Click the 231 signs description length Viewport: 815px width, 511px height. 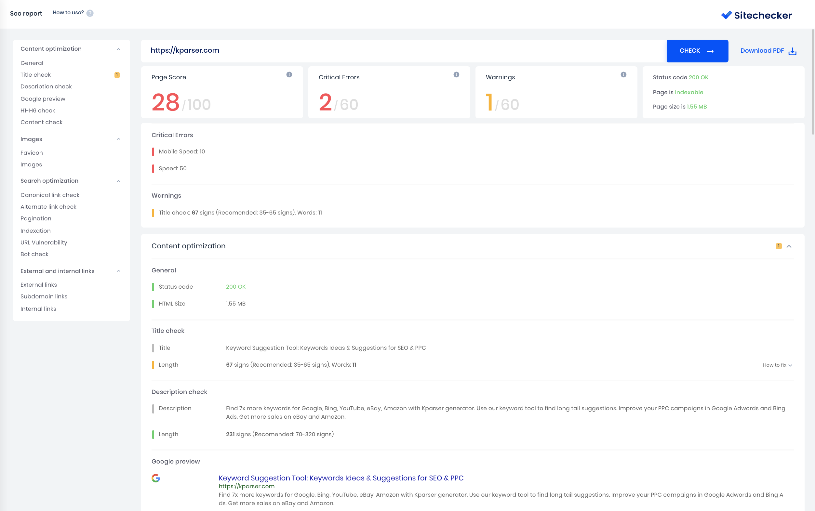tap(280, 435)
